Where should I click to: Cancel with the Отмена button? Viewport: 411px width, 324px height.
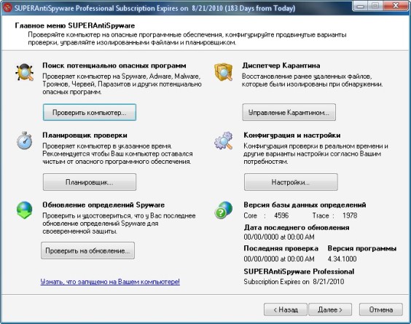coord(381,309)
